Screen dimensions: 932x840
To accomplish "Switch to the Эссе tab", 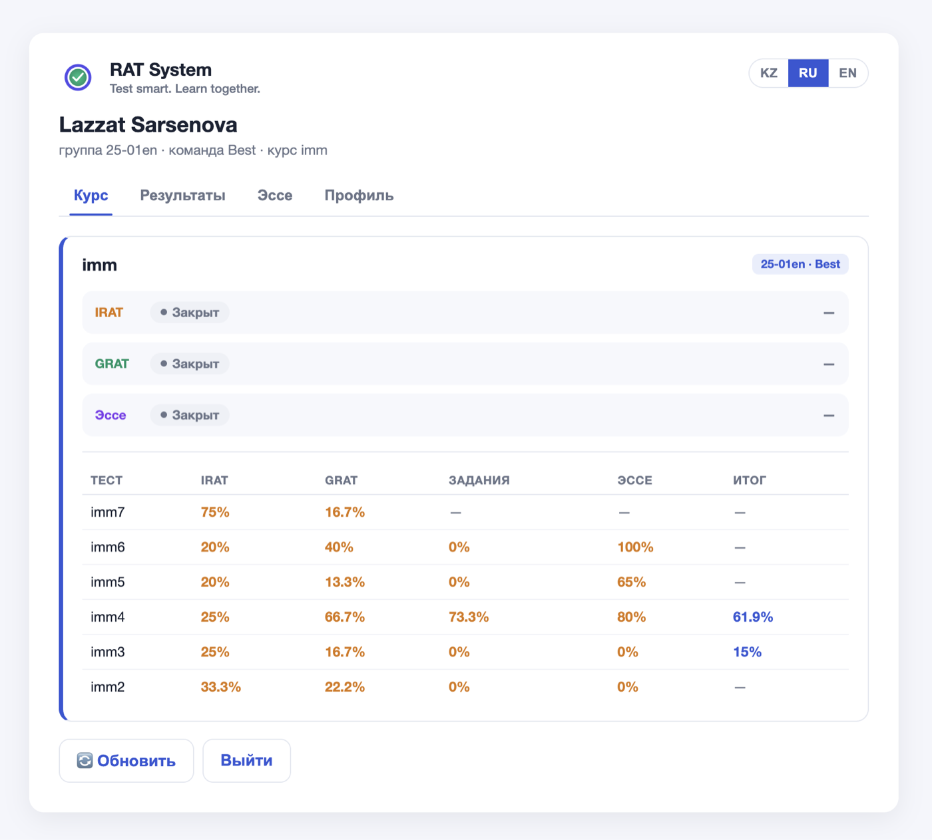I will pos(275,196).
